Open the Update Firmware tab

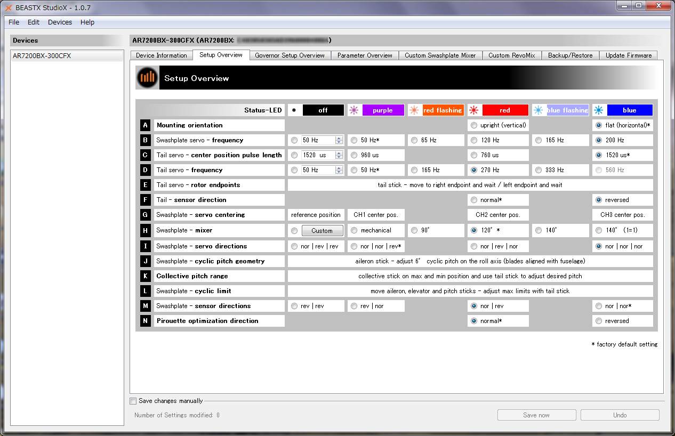point(628,55)
